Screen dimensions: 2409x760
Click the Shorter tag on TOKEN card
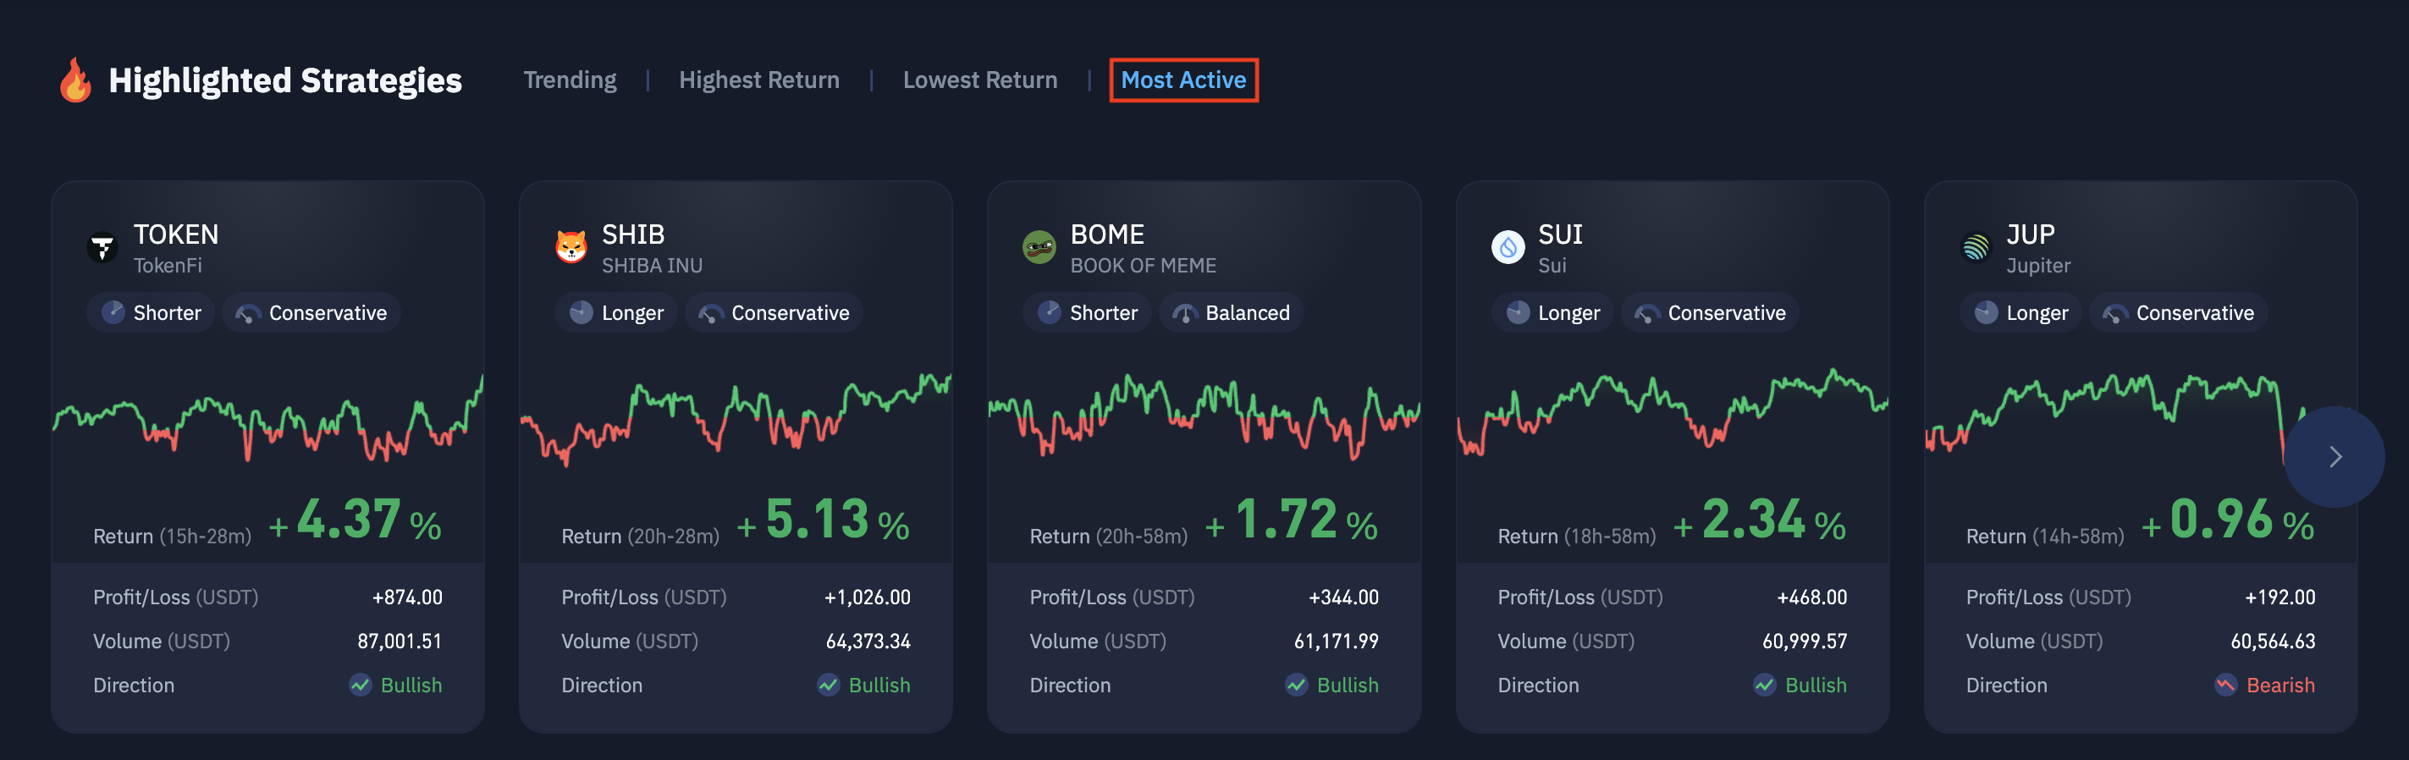click(152, 313)
